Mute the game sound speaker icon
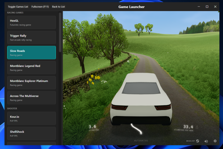This screenshot has height=149, width=223. 206,141
